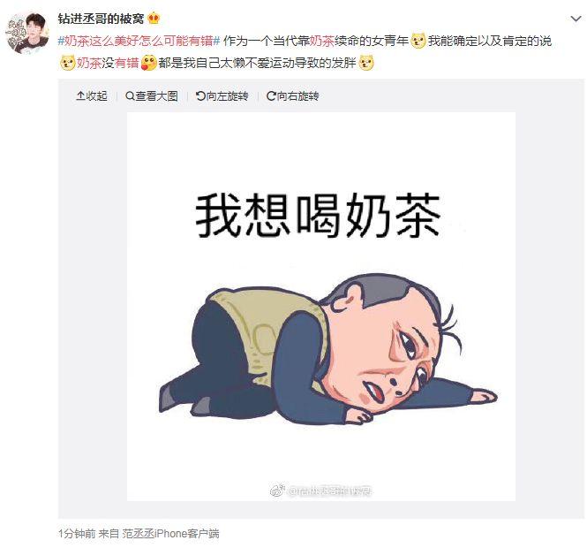Click the 1分钟前 post timestamp
Screen dimensions: 587x548
[x=77, y=533]
